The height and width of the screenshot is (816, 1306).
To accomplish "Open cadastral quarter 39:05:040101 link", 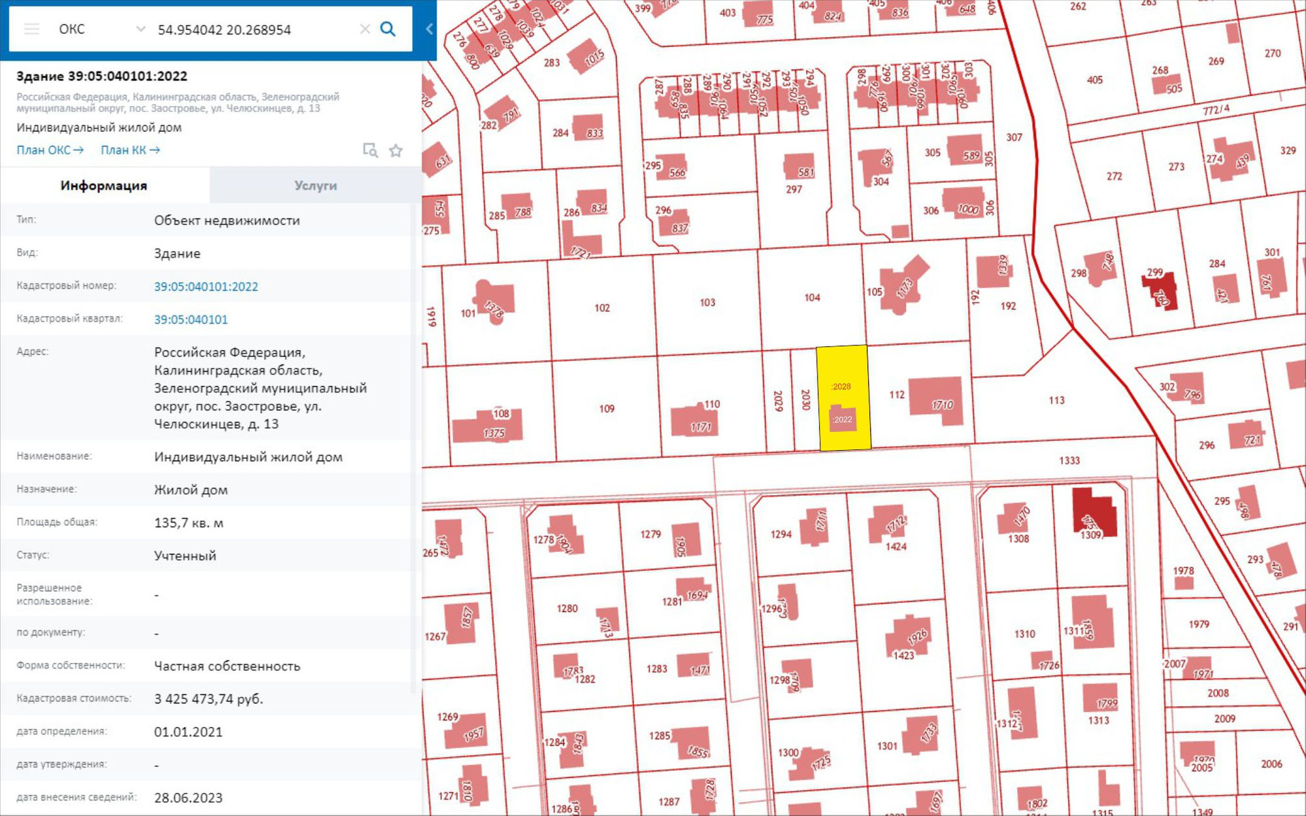I will (190, 320).
